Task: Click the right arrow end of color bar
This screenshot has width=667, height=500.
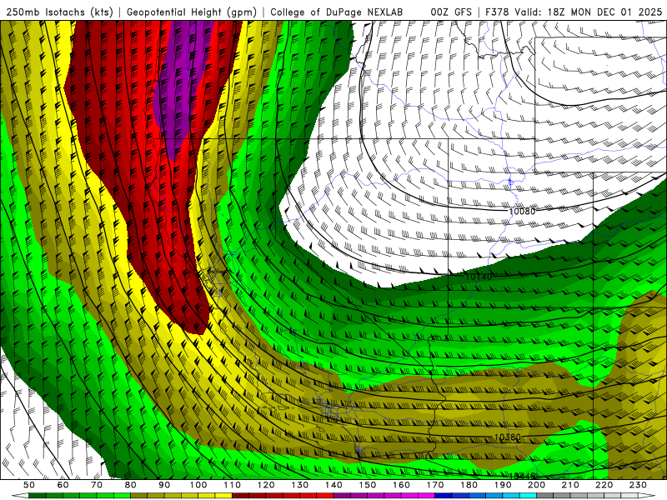Action: coord(647,496)
